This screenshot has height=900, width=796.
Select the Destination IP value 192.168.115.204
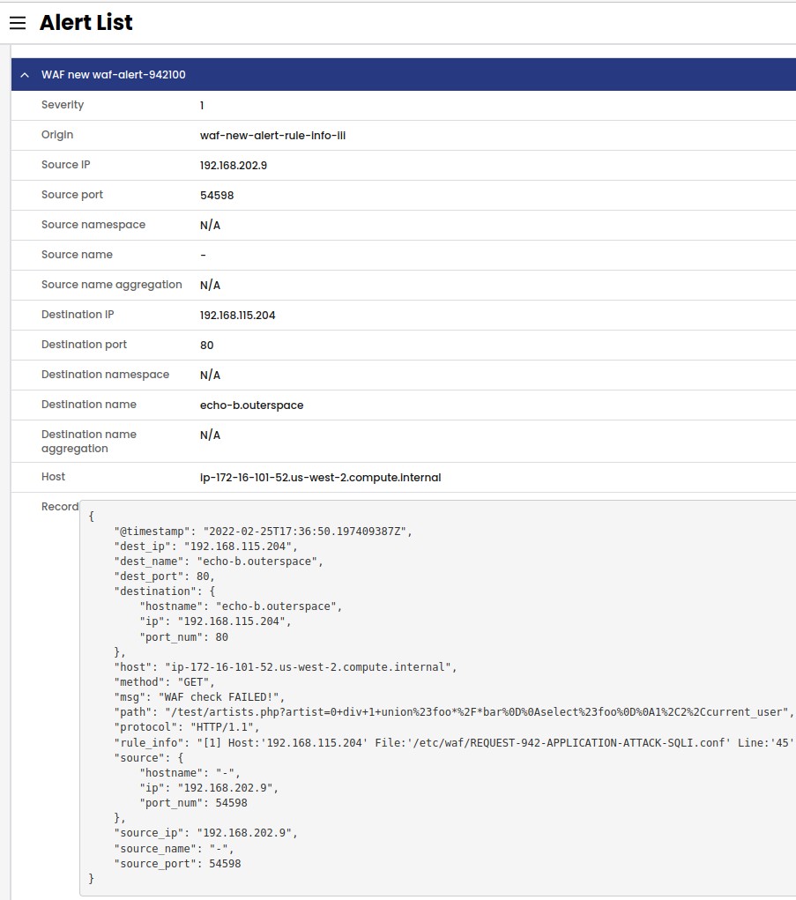[237, 316]
